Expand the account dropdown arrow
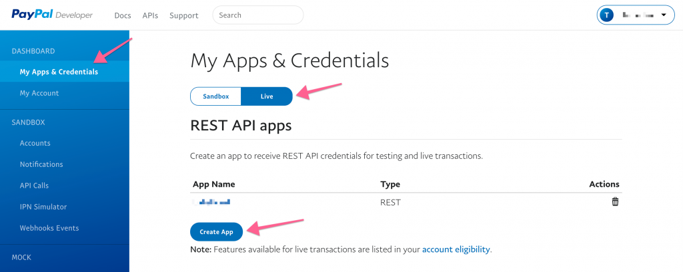This screenshot has height=272, width=683. (663, 15)
